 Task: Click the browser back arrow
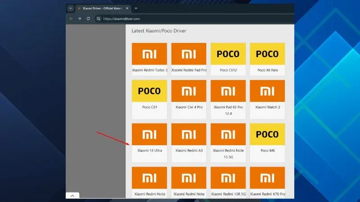(71, 19)
